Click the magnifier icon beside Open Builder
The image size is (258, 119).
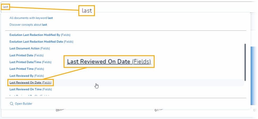11,104
